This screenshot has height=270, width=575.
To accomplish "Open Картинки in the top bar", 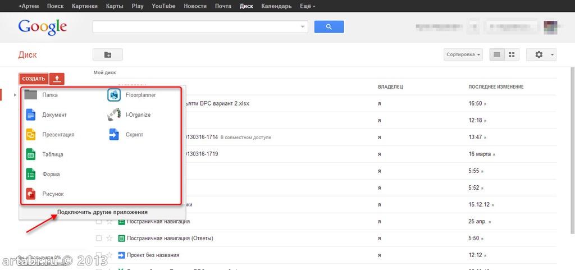I will pyautogui.click(x=85, y=6).
